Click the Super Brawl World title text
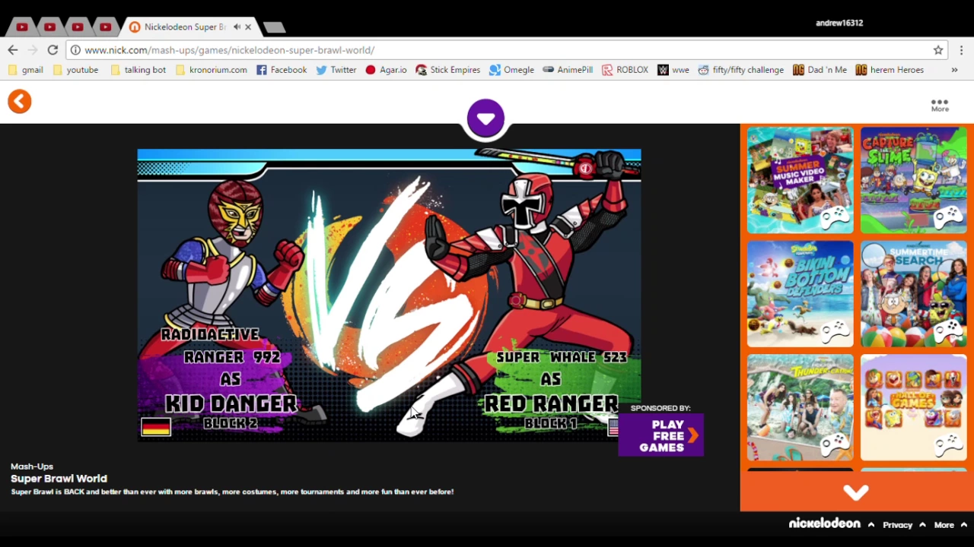974x547 pixels. pyautogui.click(x=59, y=479)
